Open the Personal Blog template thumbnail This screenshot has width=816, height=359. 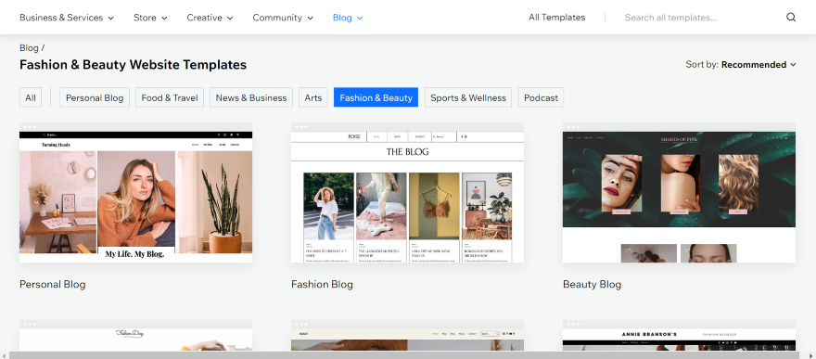pyautogui.click(x=135, y=193)
